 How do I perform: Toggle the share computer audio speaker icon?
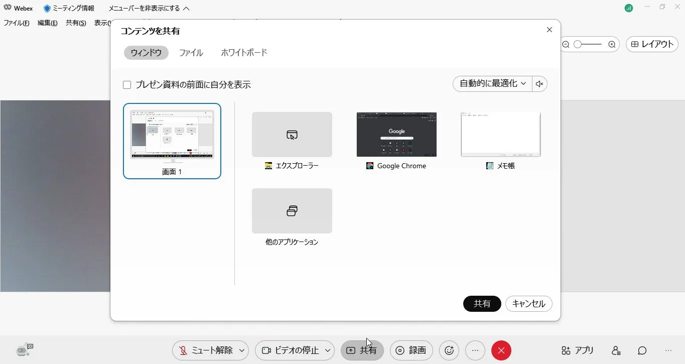(x=540, y=84)
